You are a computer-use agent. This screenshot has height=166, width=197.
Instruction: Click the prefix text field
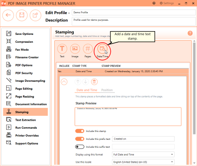click(143, 139)
